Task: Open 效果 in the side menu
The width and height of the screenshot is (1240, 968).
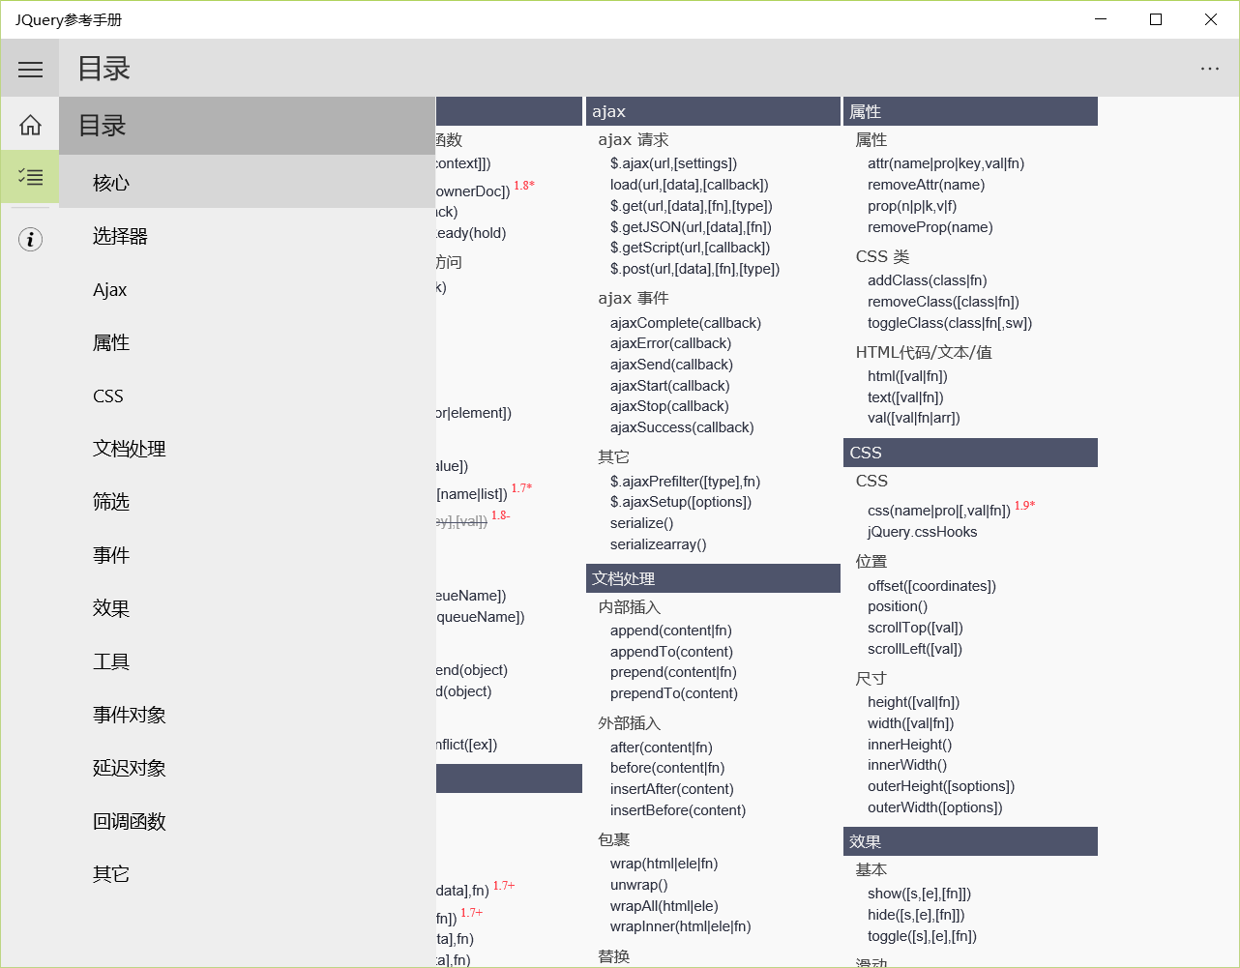Action: [248, 608]
